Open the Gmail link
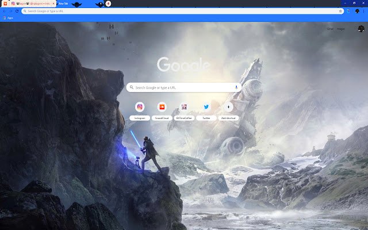Viewport: 368px width, 230px height. (330, 29)
